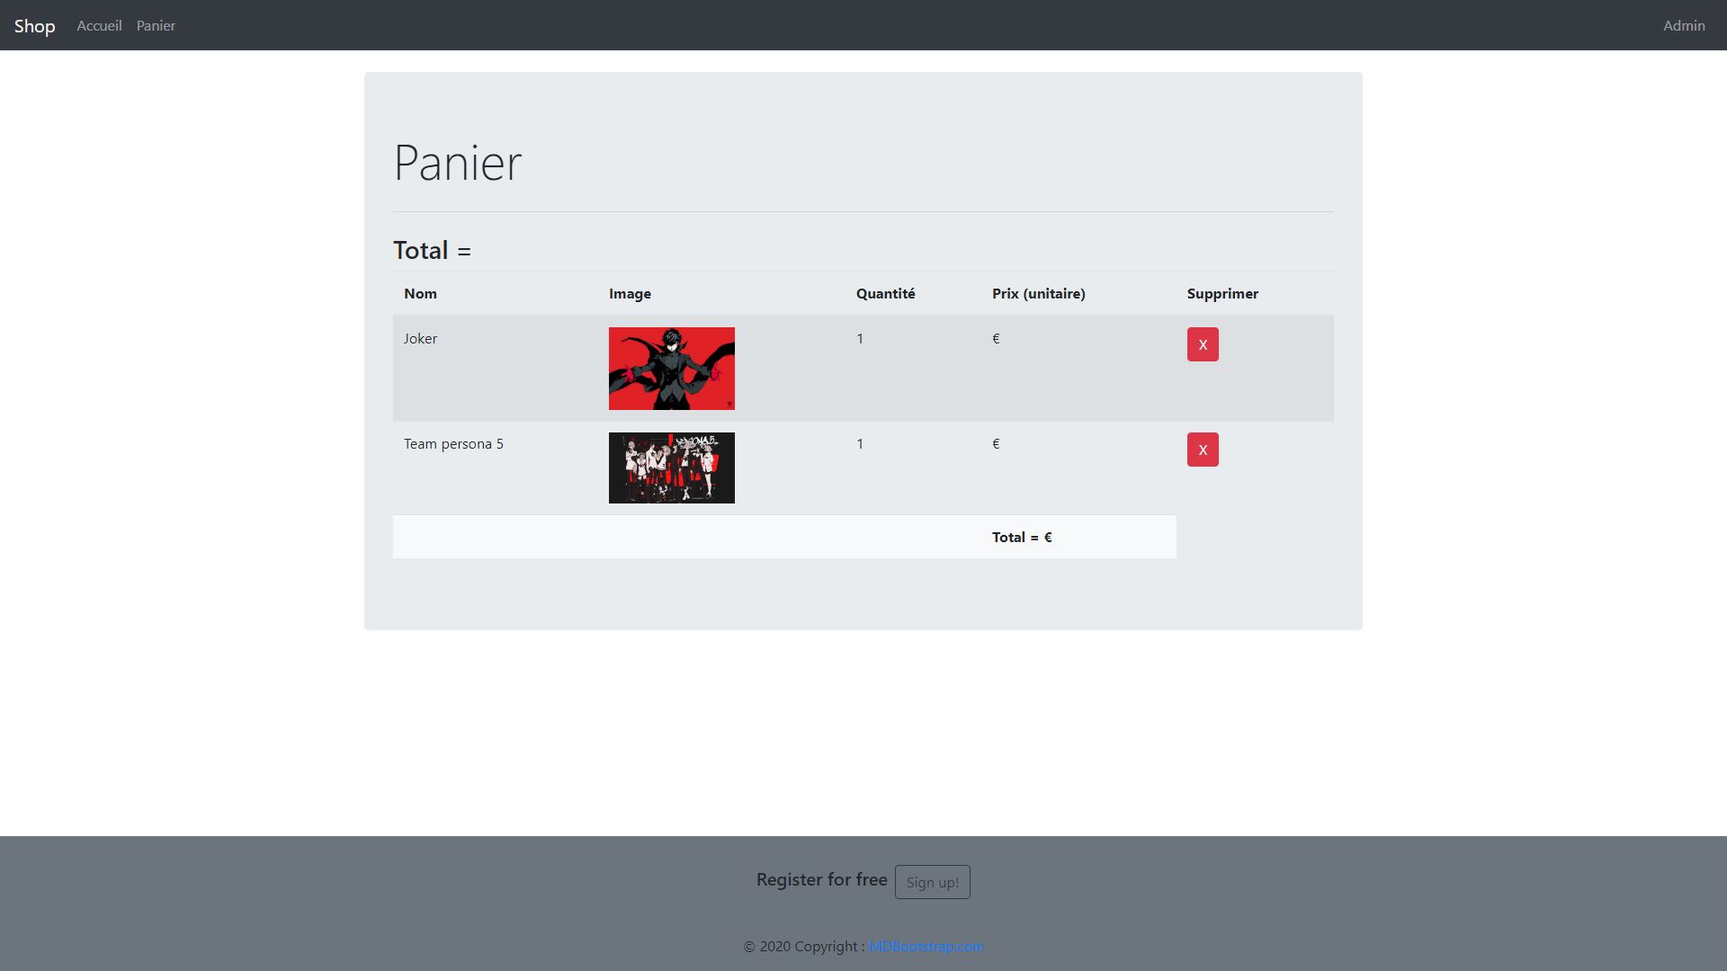Delete Team persona 5 from cart

[x=1203, y=450]
